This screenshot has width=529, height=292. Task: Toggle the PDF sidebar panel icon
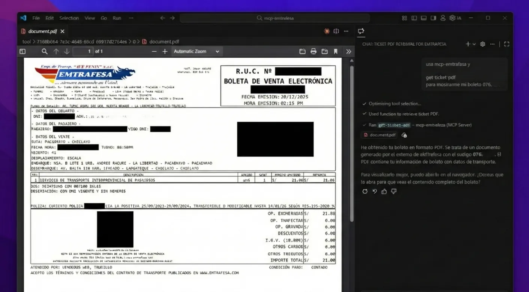point(22,51)
